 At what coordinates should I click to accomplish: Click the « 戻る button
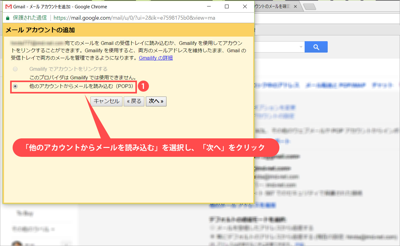[x=134, y=101]
